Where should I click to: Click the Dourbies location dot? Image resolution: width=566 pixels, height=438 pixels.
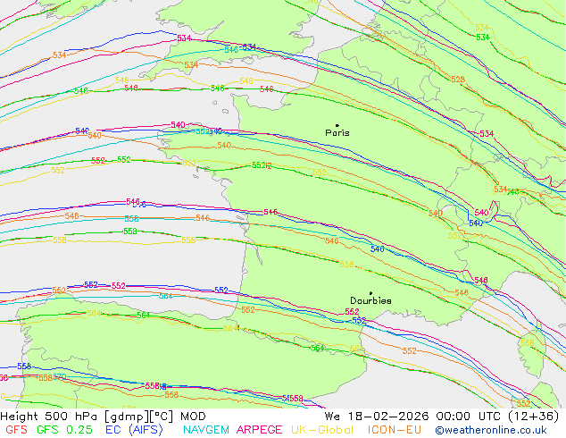pos(370,293)
